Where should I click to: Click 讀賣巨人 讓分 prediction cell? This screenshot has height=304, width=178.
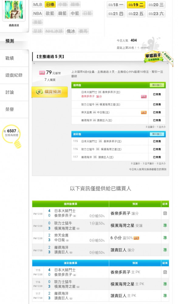(135, 250)
